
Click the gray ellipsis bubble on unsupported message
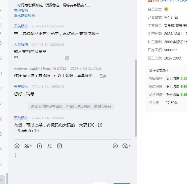point(67,58)
